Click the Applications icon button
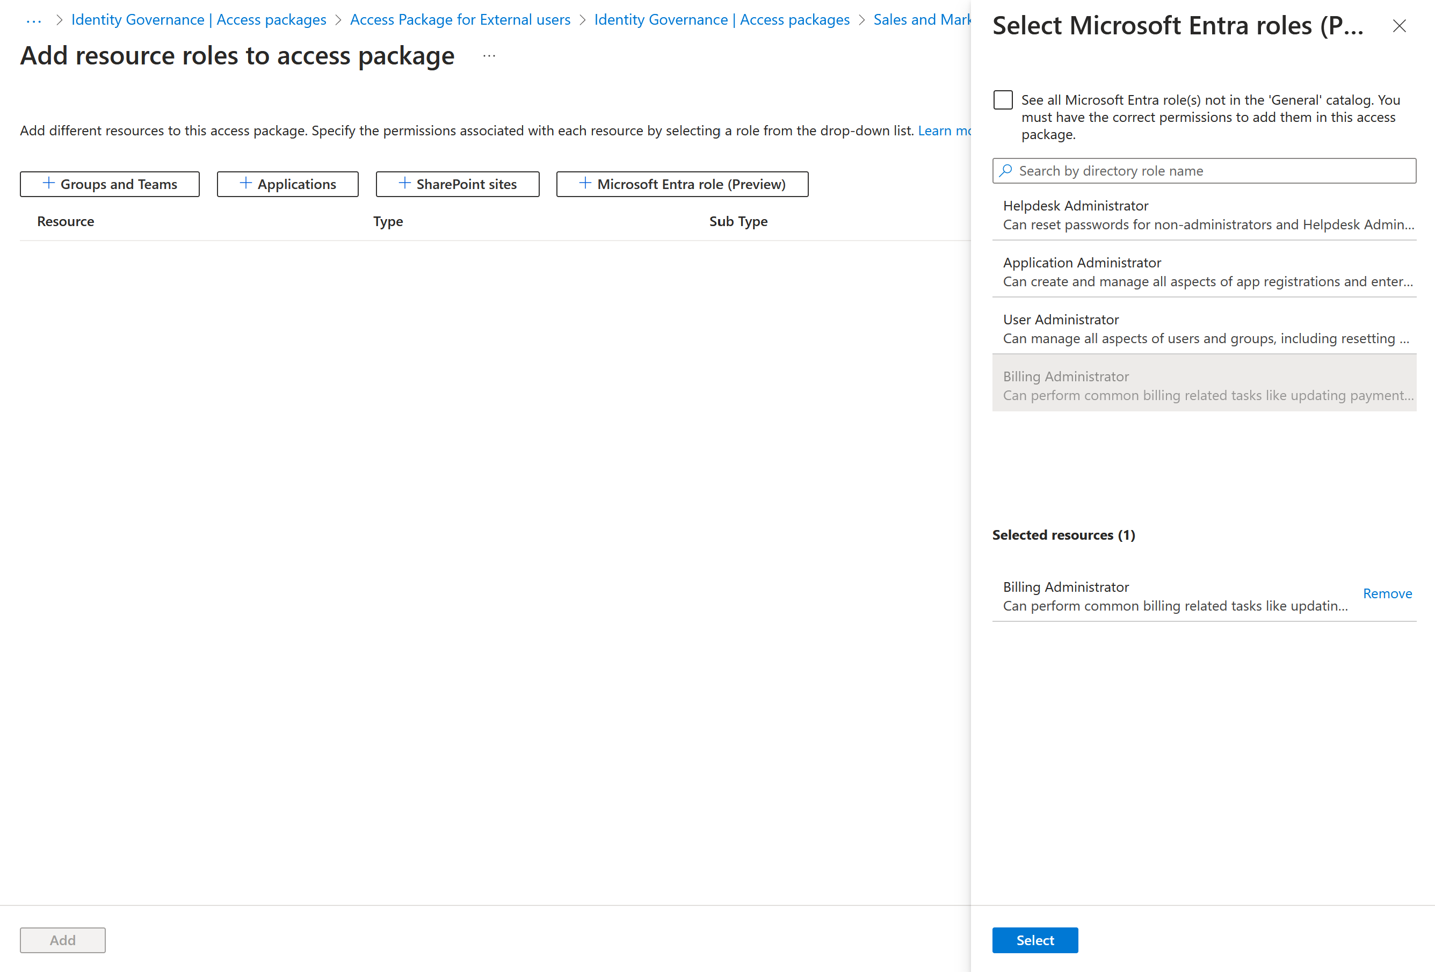 [286, 183]
